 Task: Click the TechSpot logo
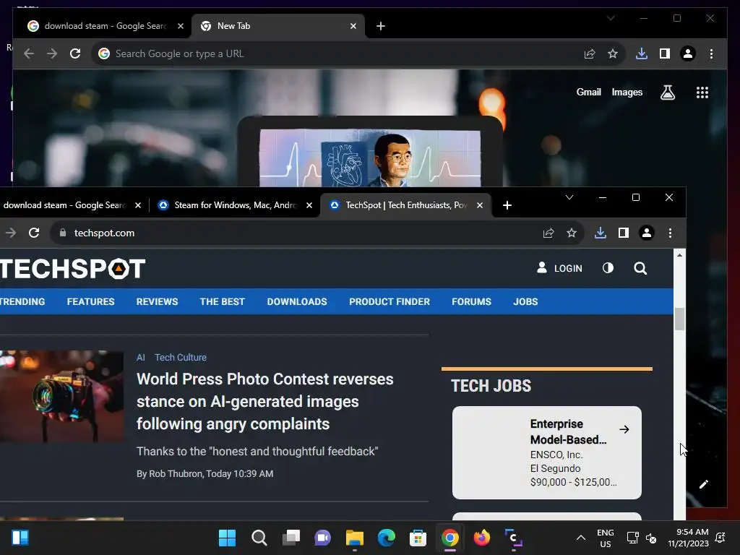(x=73, y=269)
